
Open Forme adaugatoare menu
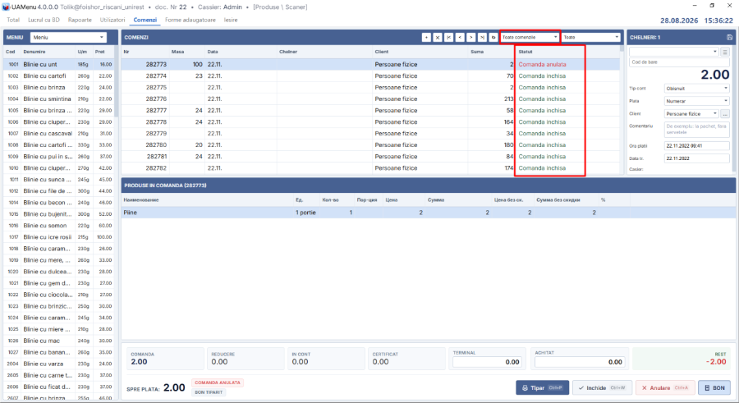click(x=190, y=21)
